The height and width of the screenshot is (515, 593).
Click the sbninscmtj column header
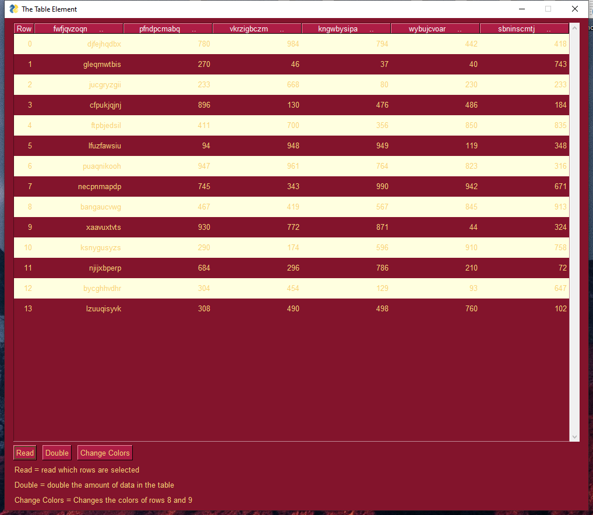(x=524, y=29)
